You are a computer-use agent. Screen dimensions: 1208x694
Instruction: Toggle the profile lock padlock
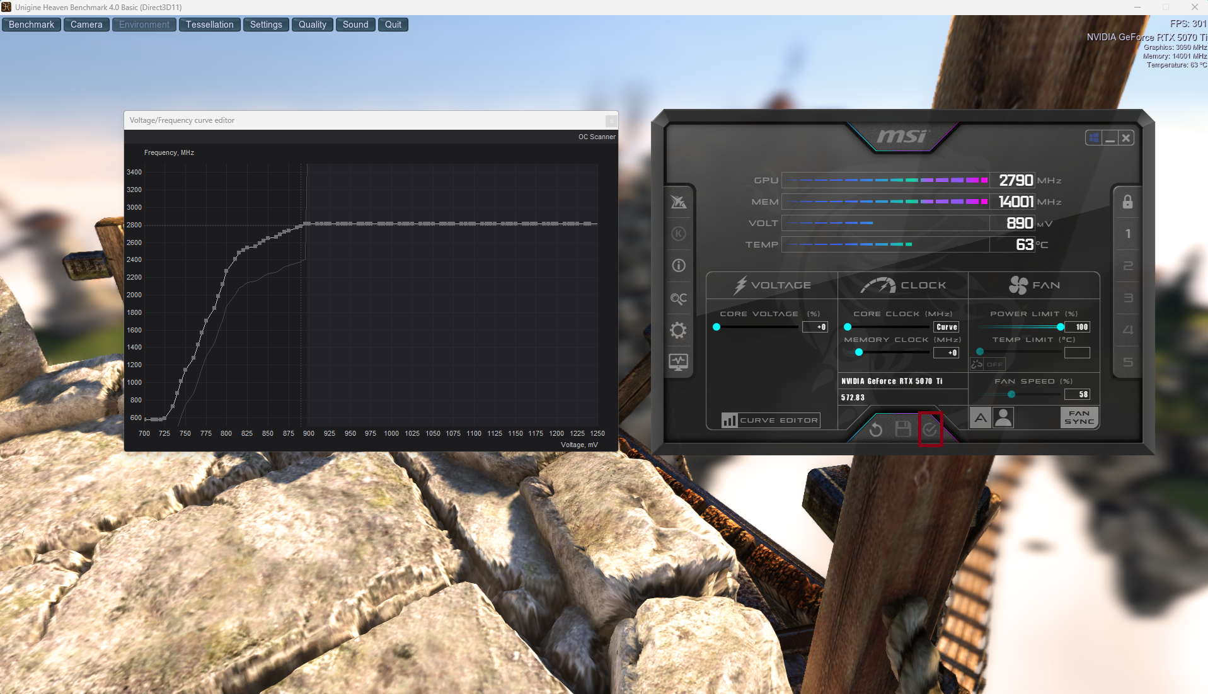pos(1127,202)
